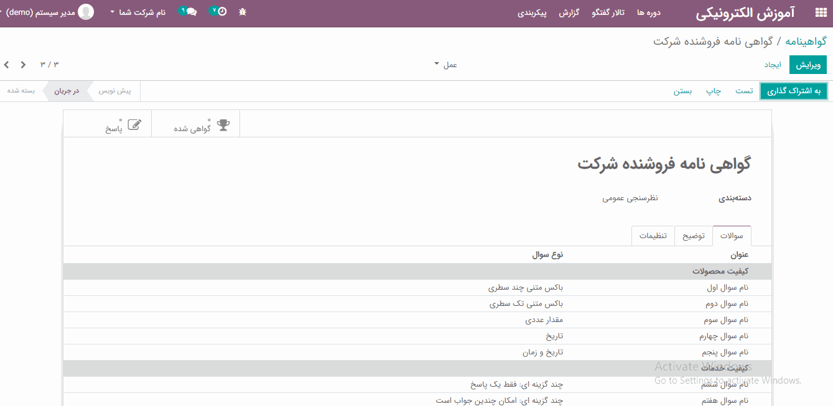Open the گزارش menu

(569, 12)
